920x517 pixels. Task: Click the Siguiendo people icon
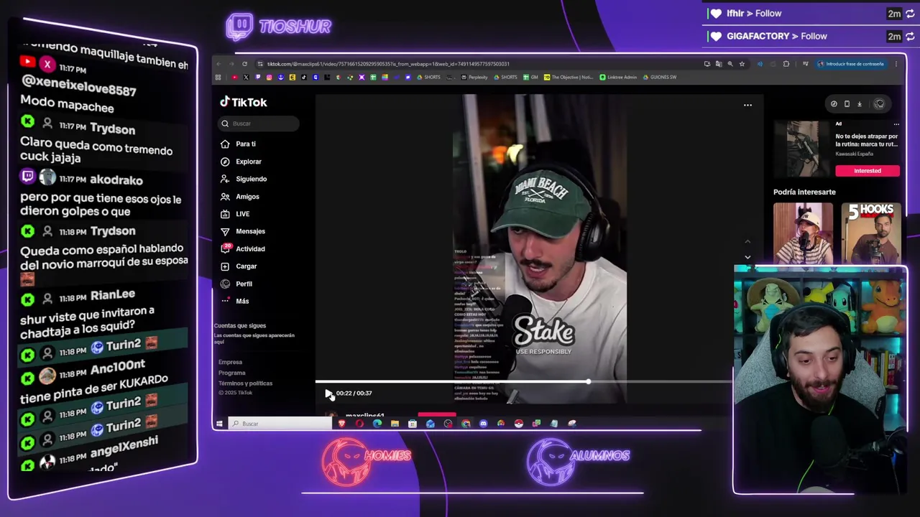(225, 179)
